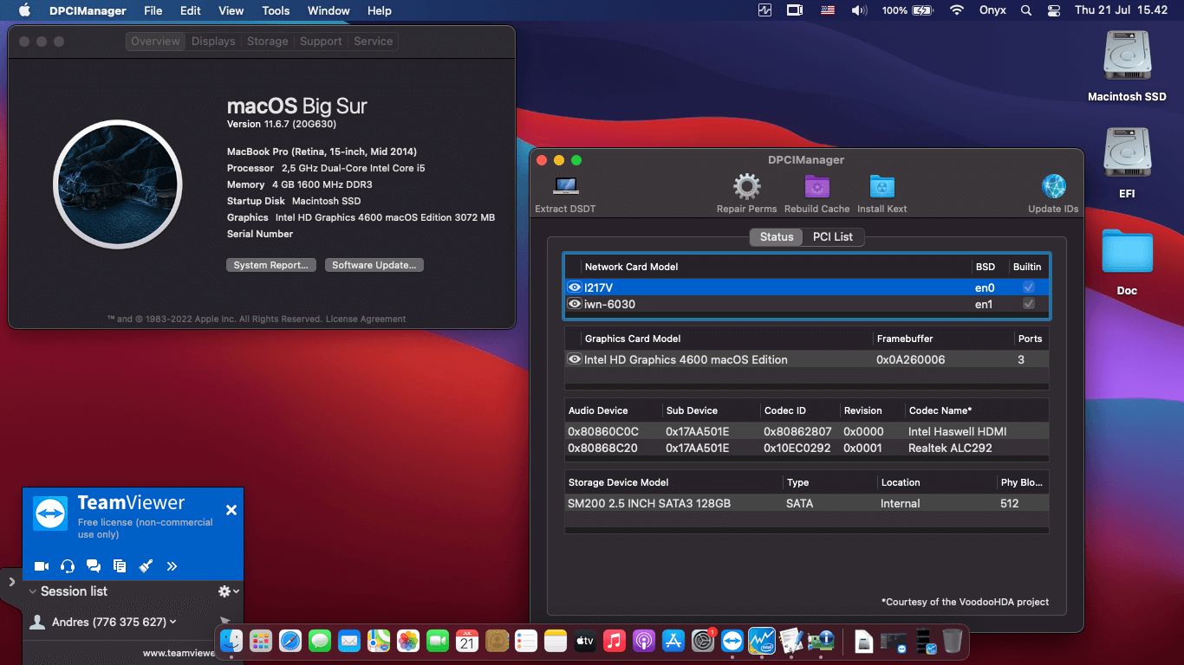
Task: Open Photos from the Dock
Action: tap(408, 641)
